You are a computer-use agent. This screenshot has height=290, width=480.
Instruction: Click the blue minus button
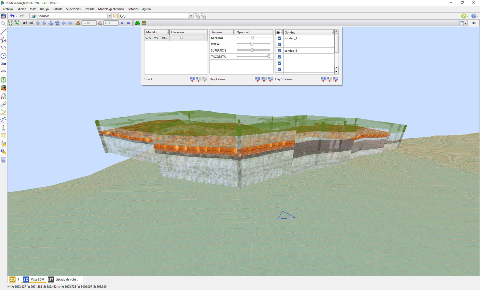(x=128, y=23)
